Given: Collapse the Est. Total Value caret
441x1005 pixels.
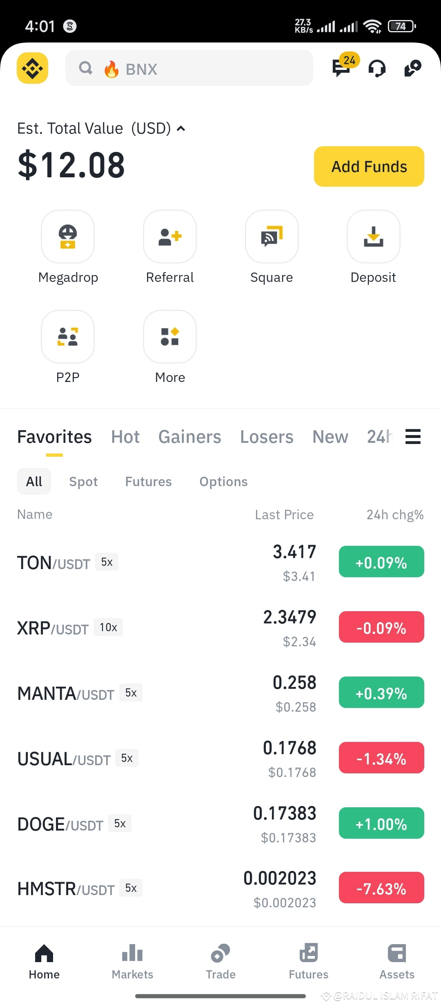Looking at the screenshot, I should (x=181, y=129).
